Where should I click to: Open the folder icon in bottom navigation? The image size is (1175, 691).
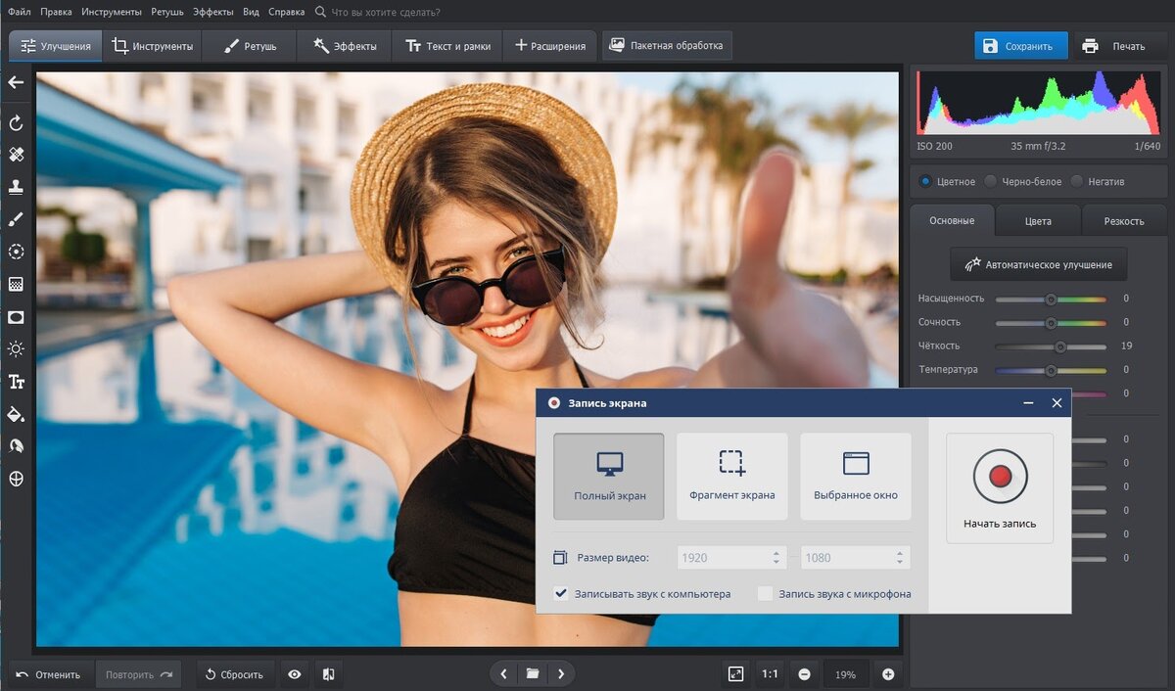tap(533, 674)
